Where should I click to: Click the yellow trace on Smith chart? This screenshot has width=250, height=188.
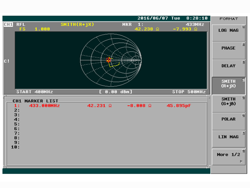pos(115,66)
